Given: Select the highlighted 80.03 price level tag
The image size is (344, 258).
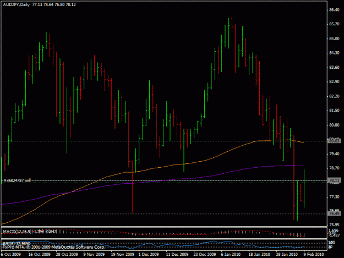Looking at the screenshot, I should (334, 141).
